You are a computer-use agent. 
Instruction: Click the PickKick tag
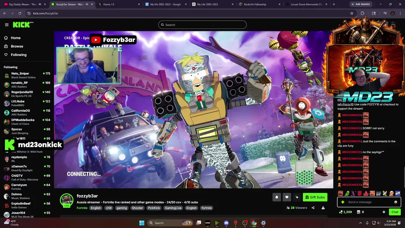click(x=154, y=208)
